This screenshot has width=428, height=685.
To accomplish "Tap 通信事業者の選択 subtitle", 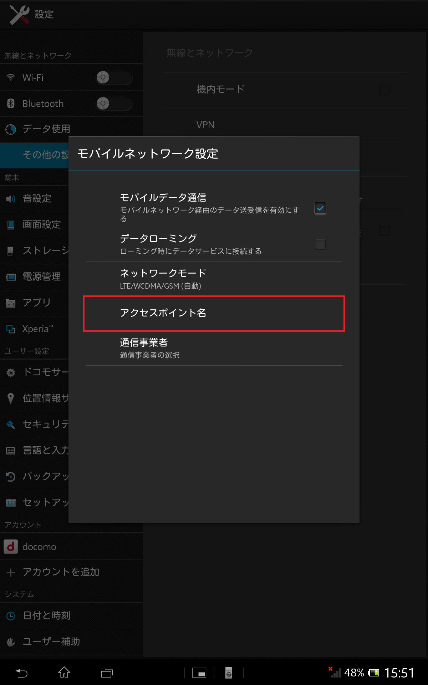I will tap(150, 355).
